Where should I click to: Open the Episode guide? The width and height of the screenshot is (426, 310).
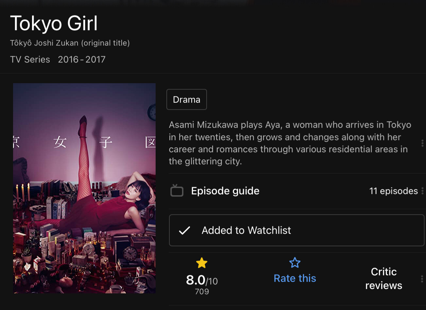pos(225,191)
